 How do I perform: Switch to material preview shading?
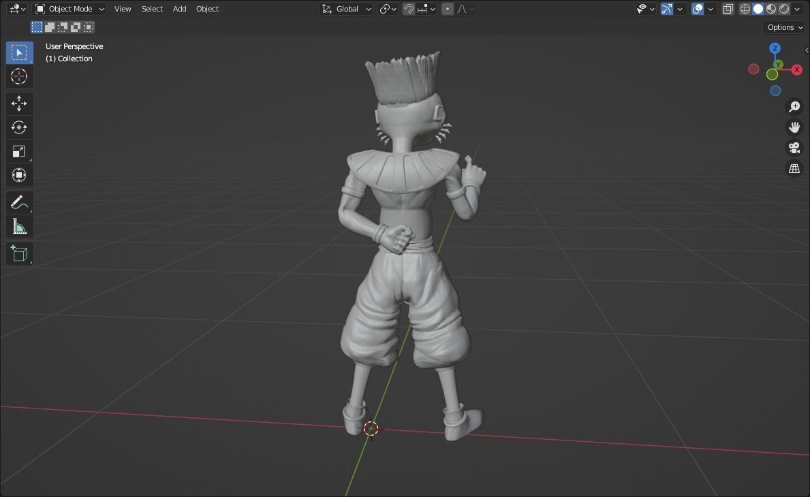coord(770,9)
